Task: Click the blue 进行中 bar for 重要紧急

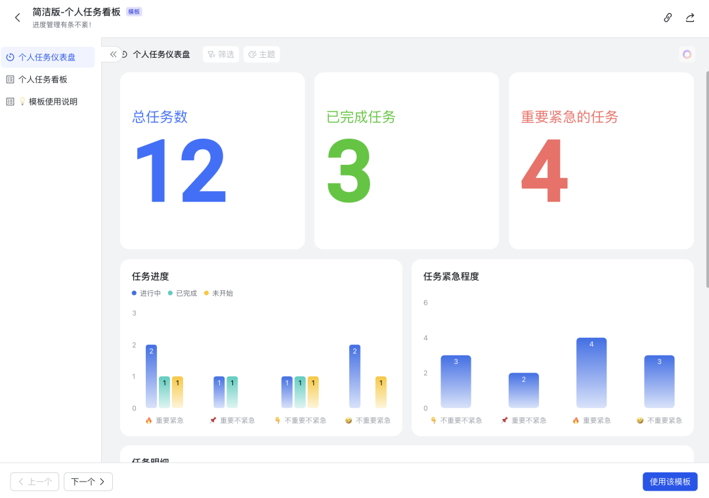Action: [x=151, y=376]
